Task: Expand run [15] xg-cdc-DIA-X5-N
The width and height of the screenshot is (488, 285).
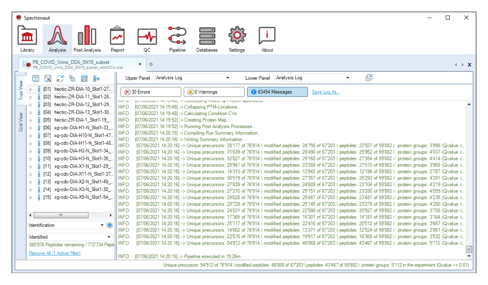Action: click(x=31, y=197)
